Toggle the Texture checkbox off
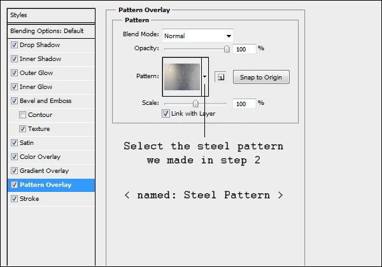Viewport: 382px width, 267px height. [23, 129]
